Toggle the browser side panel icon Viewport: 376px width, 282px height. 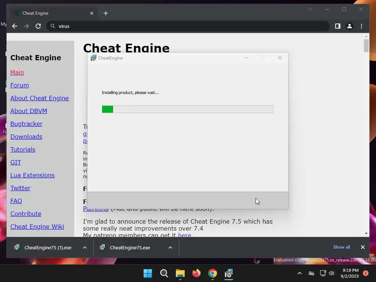(x=338, y=26)
